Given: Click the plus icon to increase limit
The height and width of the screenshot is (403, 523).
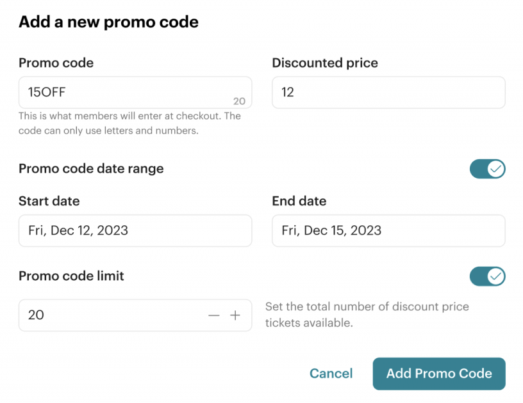Looking at the screenshot, I should [235, 315].
